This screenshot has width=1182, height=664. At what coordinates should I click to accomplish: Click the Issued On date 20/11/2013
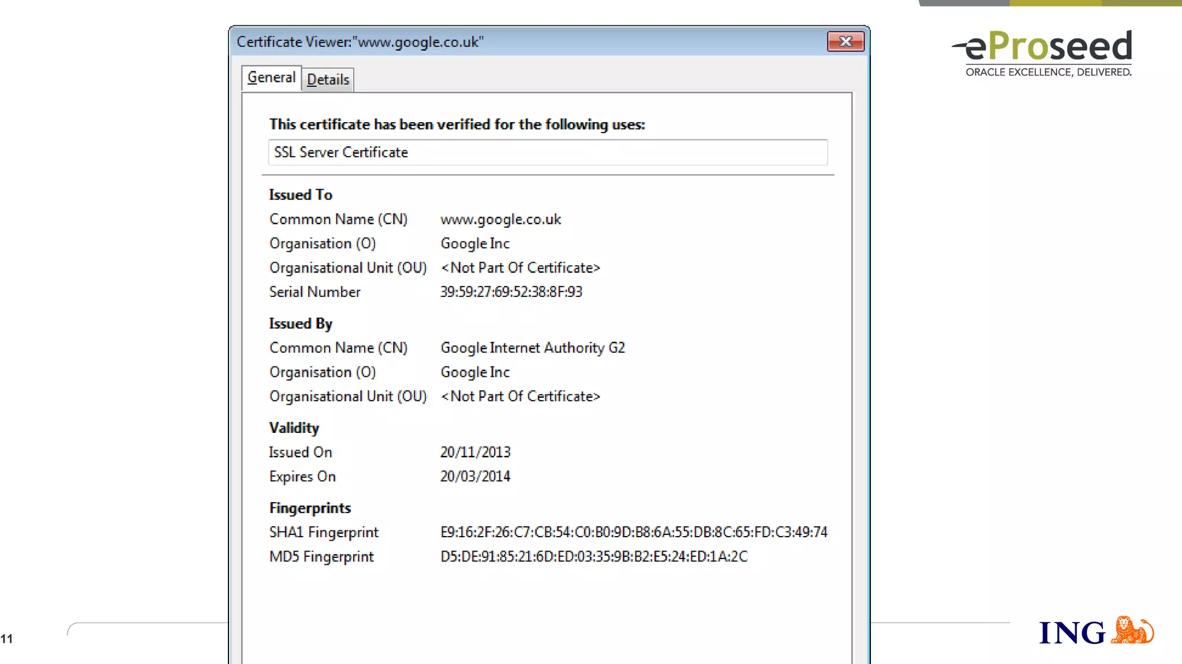tap(475, 452)
